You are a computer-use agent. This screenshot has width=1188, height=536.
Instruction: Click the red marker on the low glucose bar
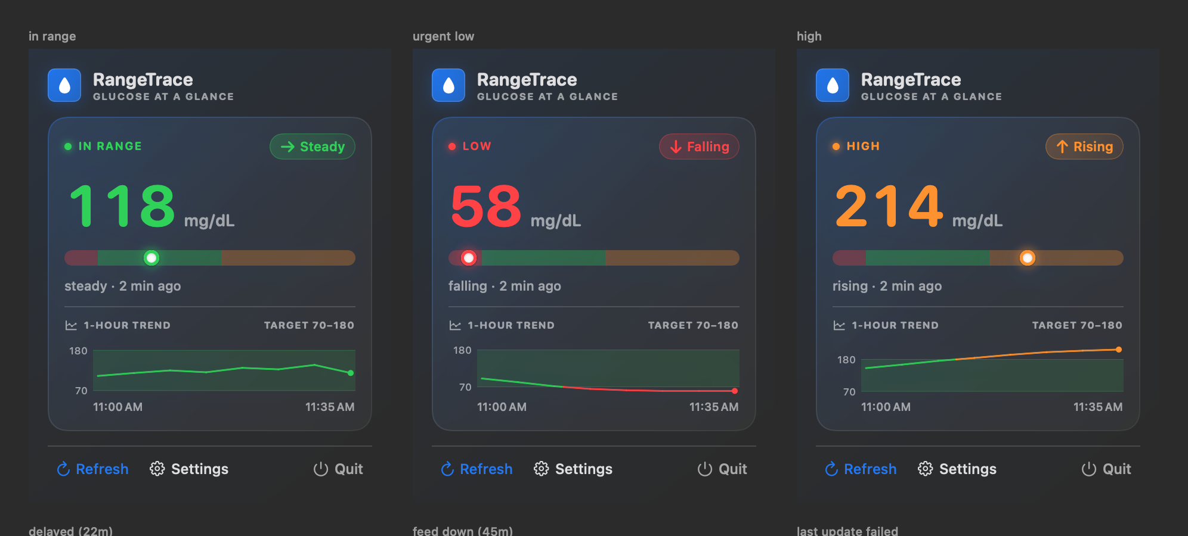click(469, 258)
